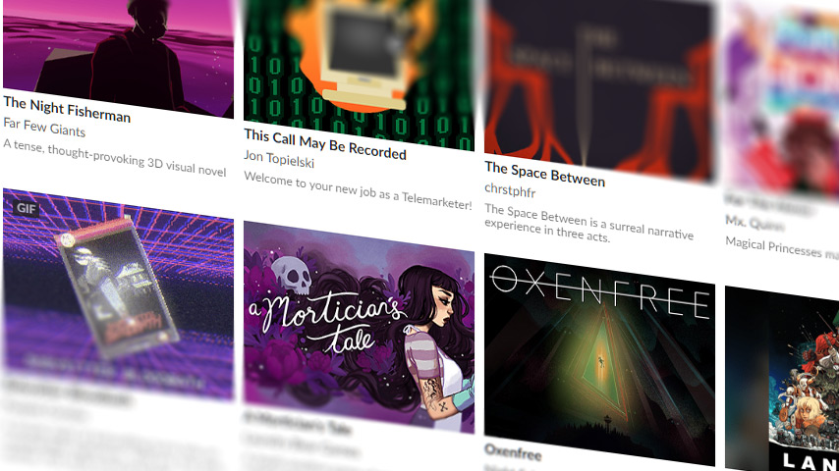Visit the Far Few Giants author page
This screenshot has height=471, width=839.
point(44,128)
